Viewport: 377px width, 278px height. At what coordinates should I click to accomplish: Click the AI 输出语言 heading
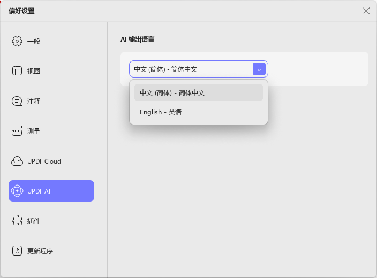tap(137, 40)
